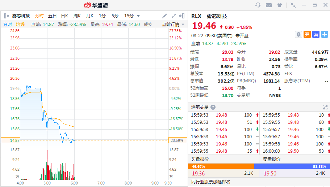Minimize the 华盛通 window

304,5
